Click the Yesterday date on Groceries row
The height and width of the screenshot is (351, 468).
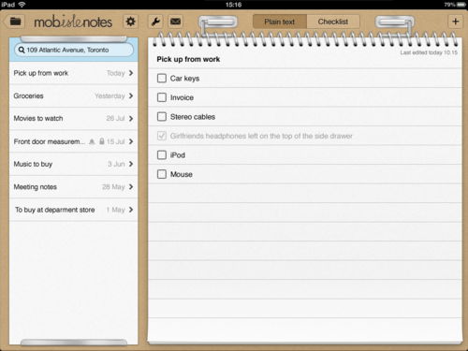[x=110, y=95]
